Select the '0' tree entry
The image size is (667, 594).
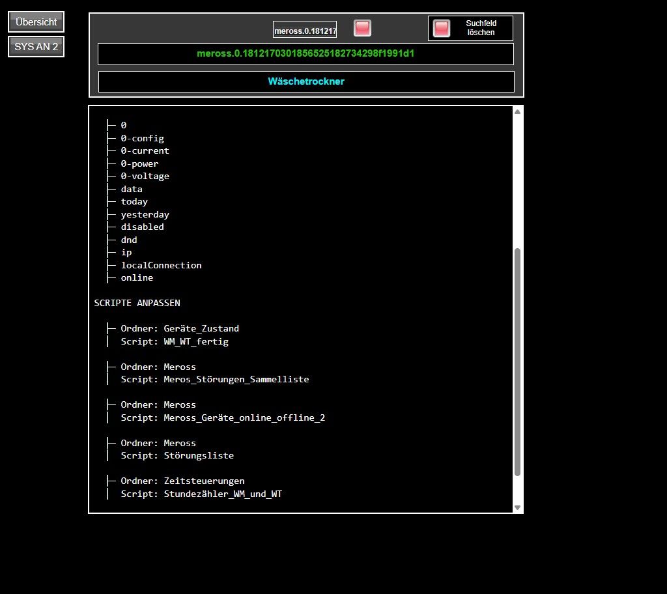(123, 125)
